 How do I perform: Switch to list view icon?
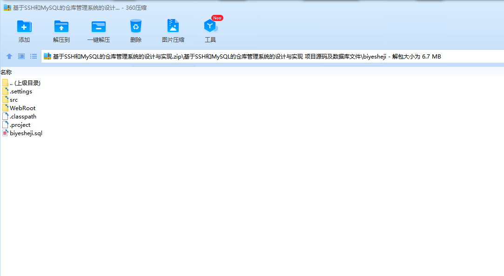tap(34, 57)
